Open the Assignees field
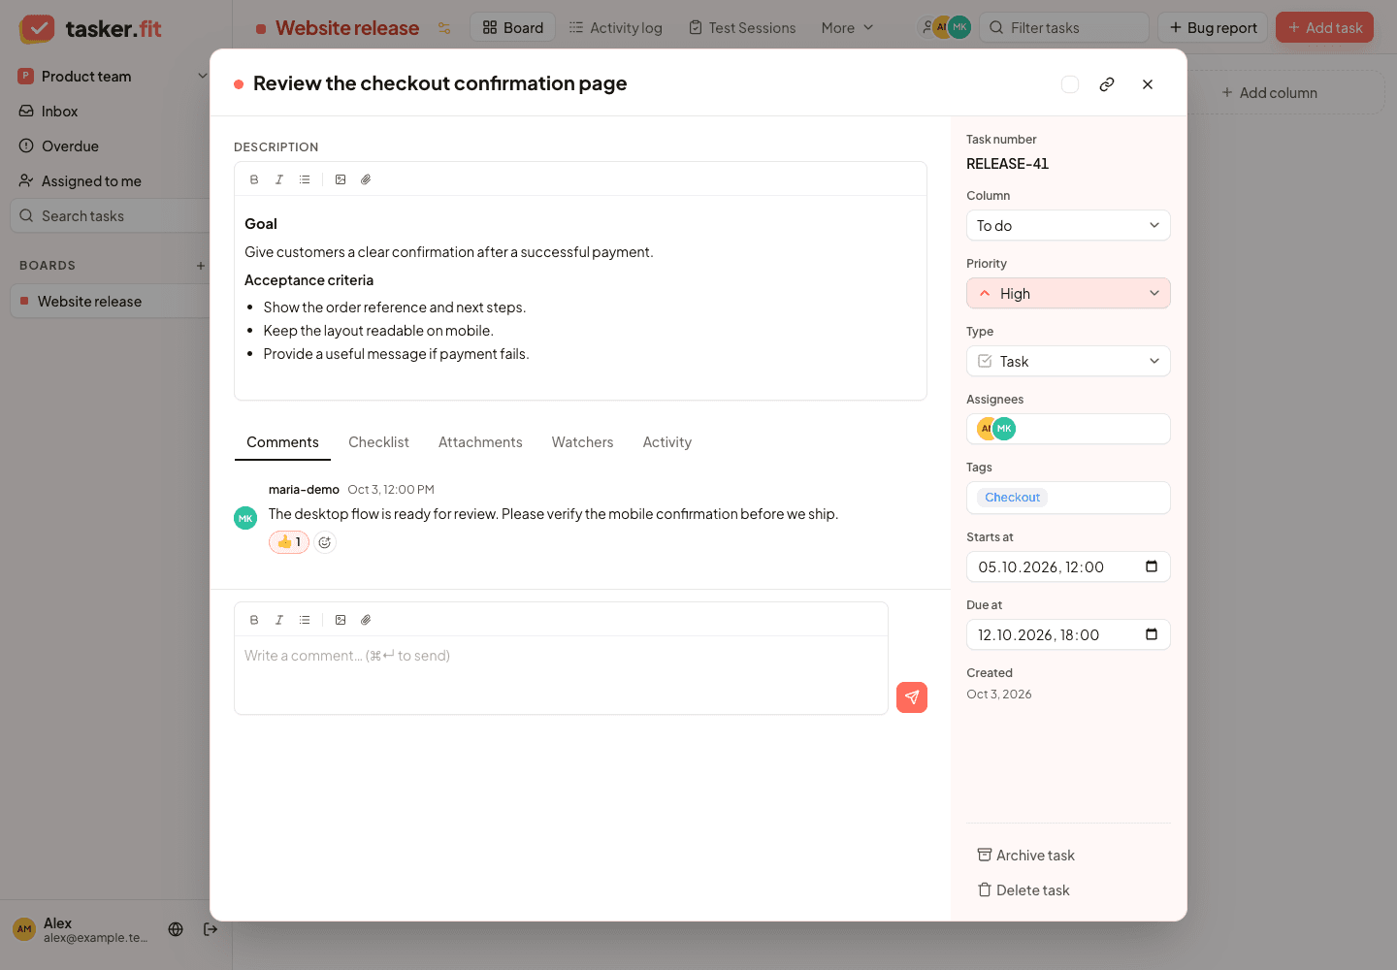The height and width of the screenshot is (970, 1397). click(x=1068, y=429)
